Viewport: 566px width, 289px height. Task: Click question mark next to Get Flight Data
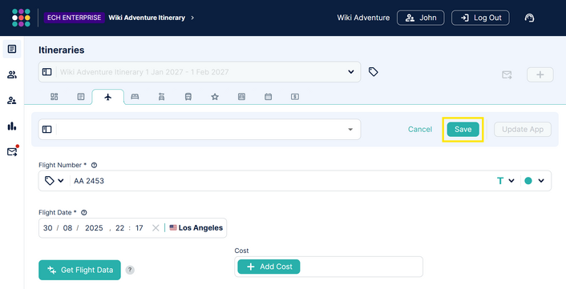[130, 270]
